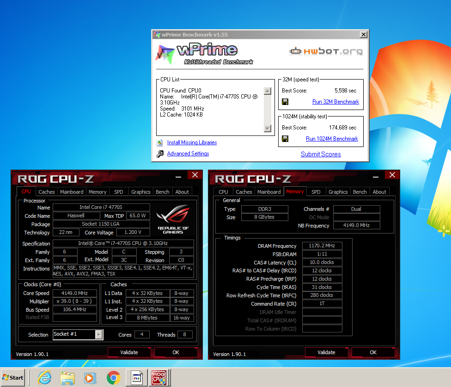Open About tab in left CPU-Z window
The height and width of the screenshot is (387, 451).
coord(182,192)
